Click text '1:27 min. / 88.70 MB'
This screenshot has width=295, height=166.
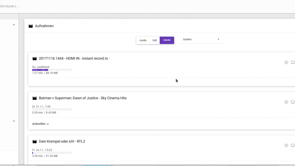[x=45, y=73]
